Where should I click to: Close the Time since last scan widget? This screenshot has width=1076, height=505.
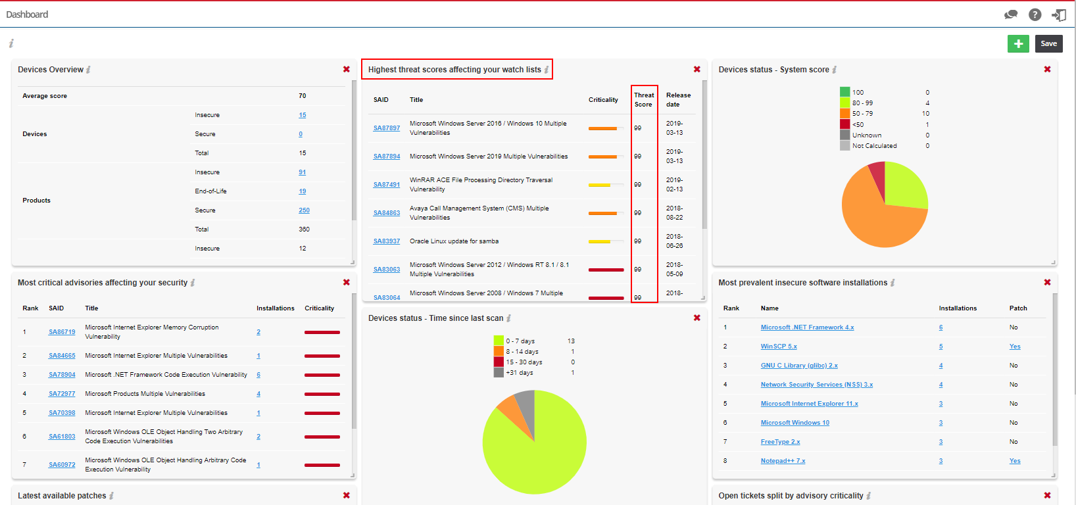[x=697, y=318]
